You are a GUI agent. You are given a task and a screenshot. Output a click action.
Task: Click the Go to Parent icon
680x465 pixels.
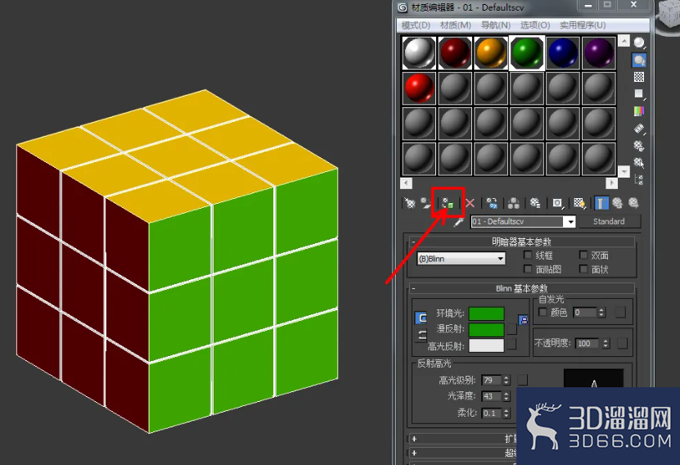(618, 203)
